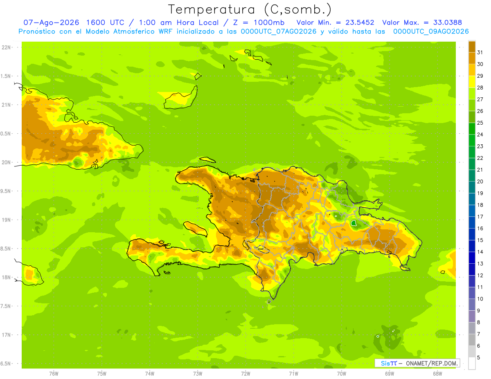Click the '8.5N' latitude axis label

(6, 249)
